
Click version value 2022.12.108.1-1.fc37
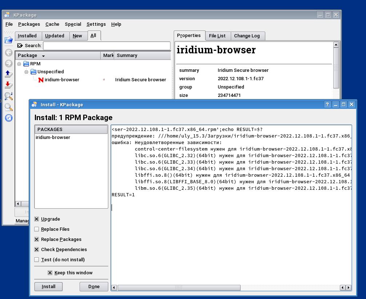(241, 78)
